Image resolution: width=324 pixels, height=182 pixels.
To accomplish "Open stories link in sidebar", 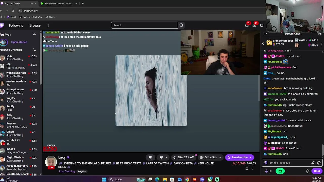I will click(x=19, y=42).
